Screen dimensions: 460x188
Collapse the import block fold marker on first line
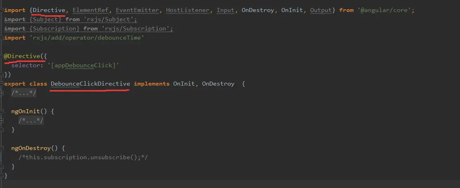tap(2, 10)
